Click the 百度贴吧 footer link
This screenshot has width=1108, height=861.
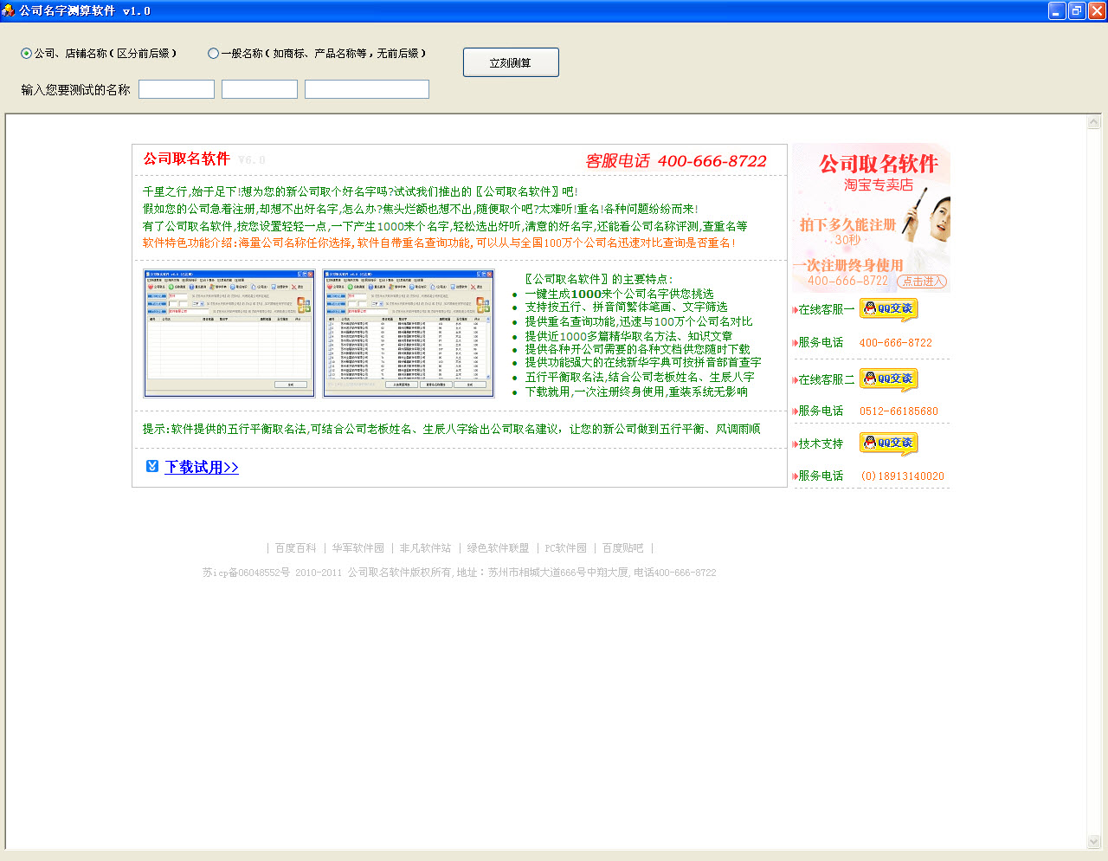(x=622, y=547)
